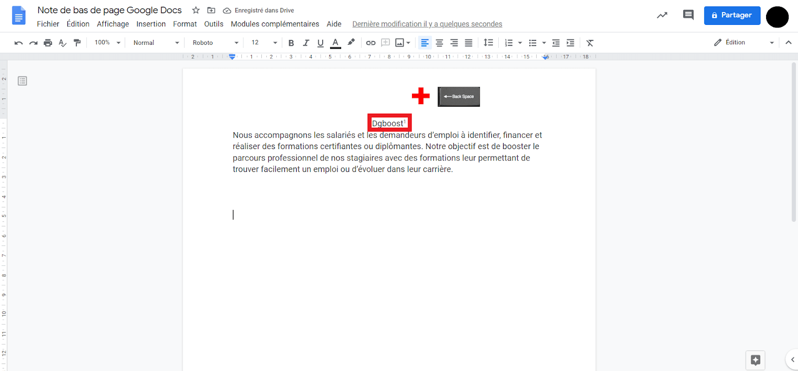
Task: Show the document outline icon
Action: tap(22, 81)
